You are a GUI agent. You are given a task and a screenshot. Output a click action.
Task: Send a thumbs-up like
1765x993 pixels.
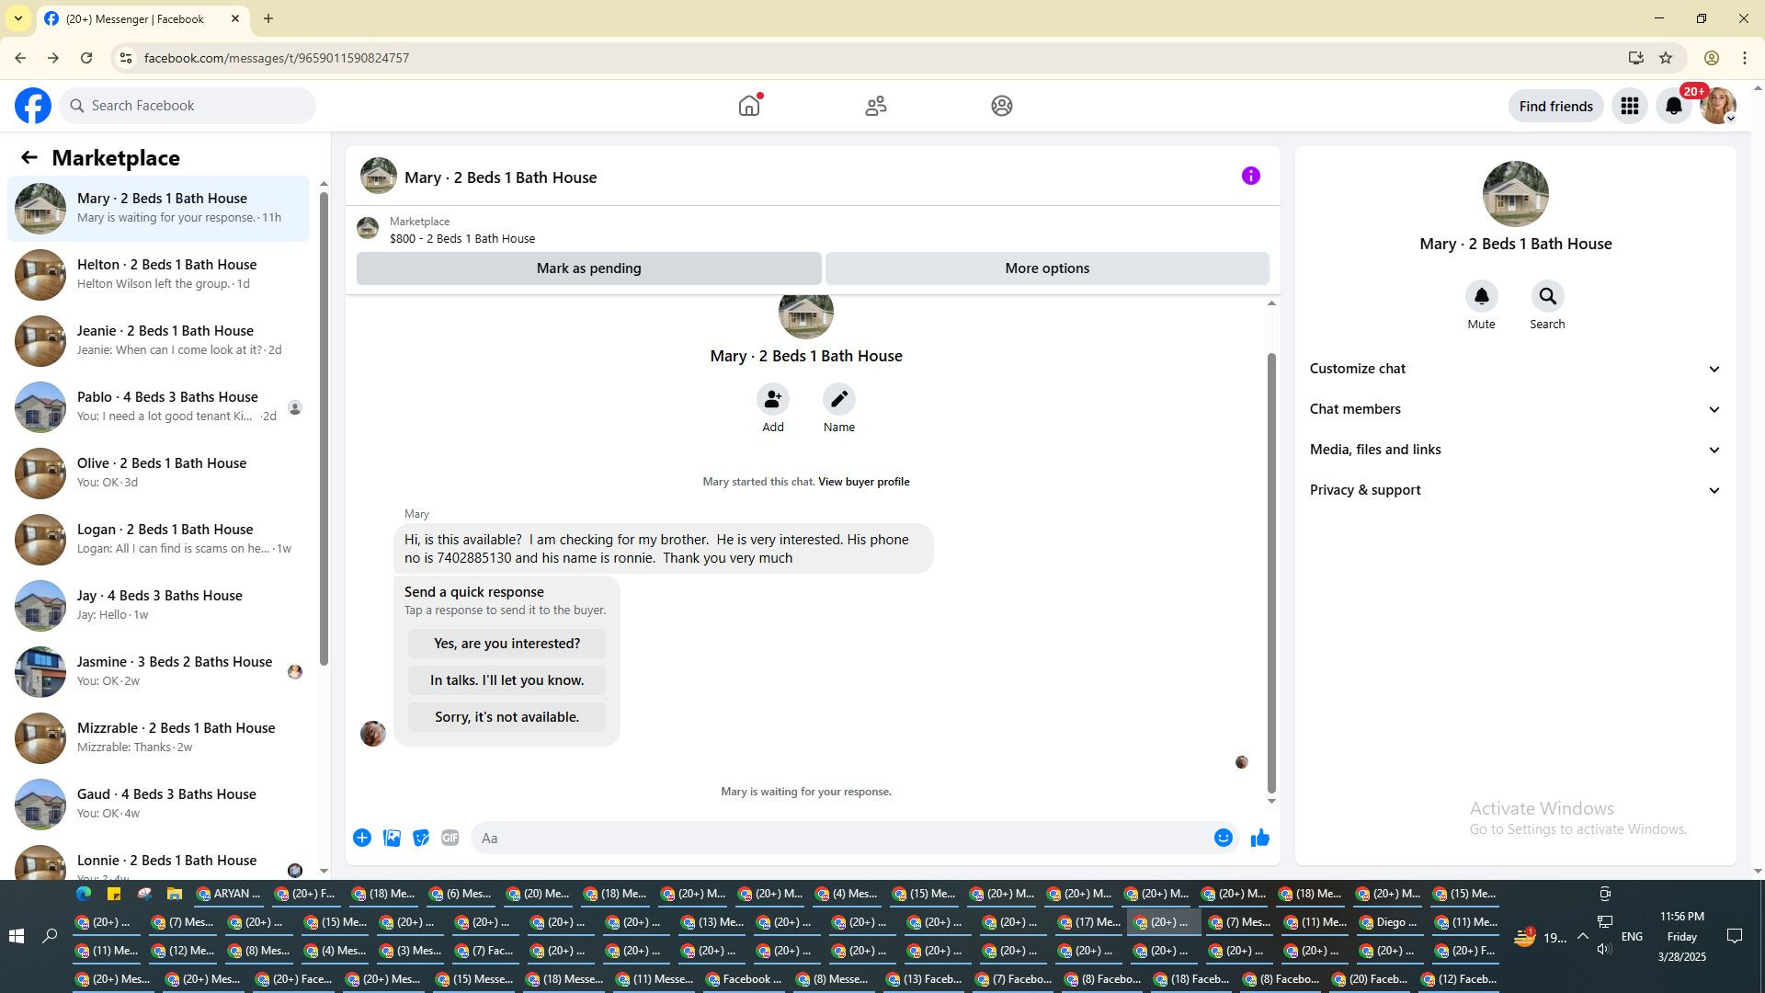[1259, 838]
